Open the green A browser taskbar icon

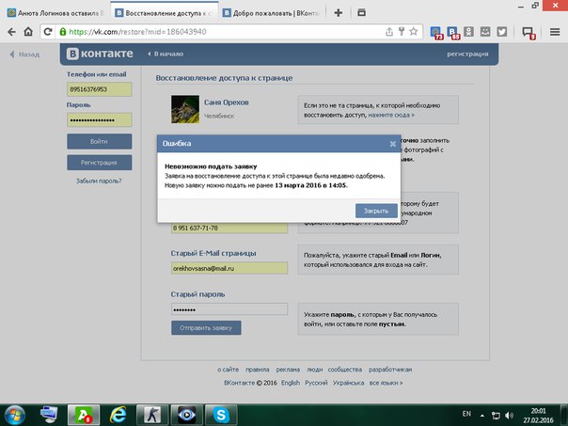84,415
